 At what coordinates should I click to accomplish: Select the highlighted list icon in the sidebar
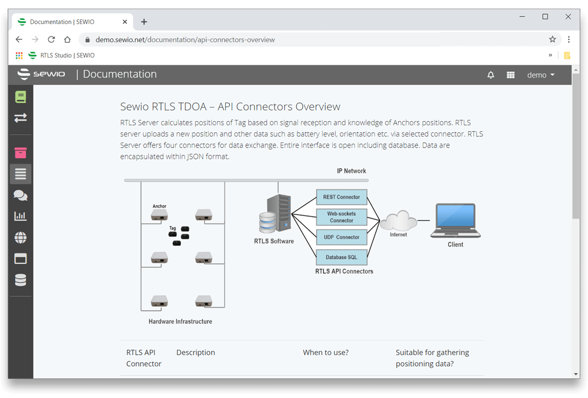click(x=20, y=173)
